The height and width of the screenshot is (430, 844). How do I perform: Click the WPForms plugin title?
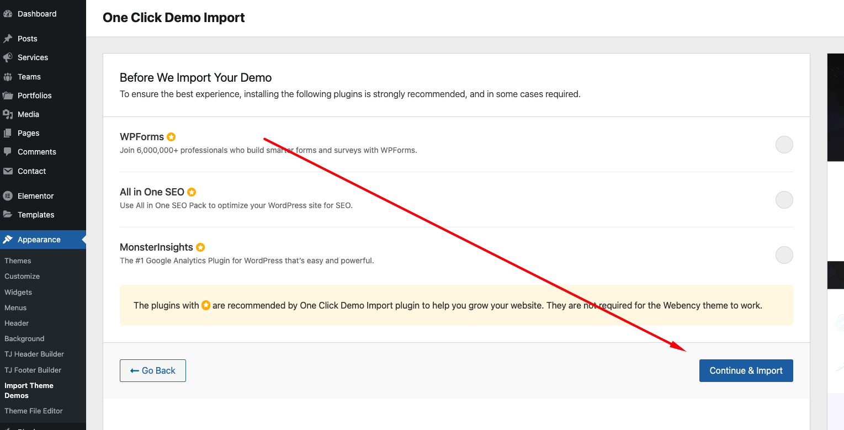(x=142, y=137)
